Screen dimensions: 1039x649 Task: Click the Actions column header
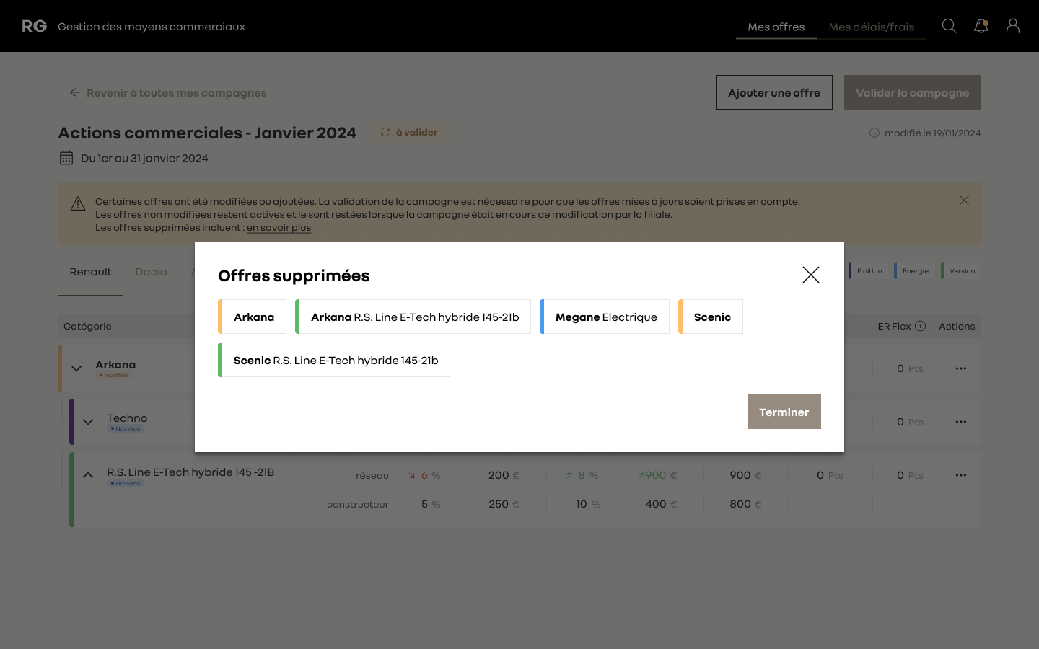[957, 326]
